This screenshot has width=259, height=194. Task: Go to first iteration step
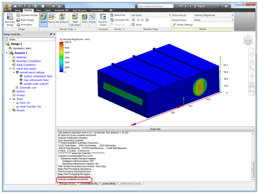click(x=133, y=20)
